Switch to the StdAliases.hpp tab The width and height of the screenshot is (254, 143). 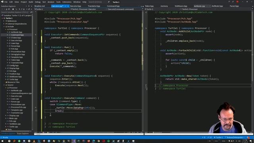[x=181, y=6]
